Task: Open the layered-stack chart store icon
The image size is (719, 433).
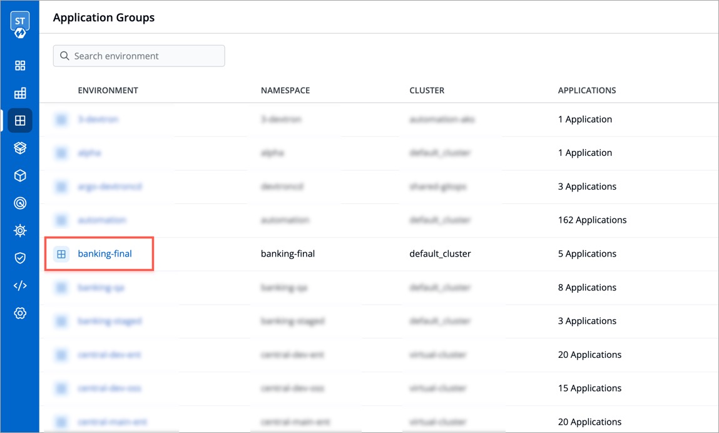Action: [20, 148]
